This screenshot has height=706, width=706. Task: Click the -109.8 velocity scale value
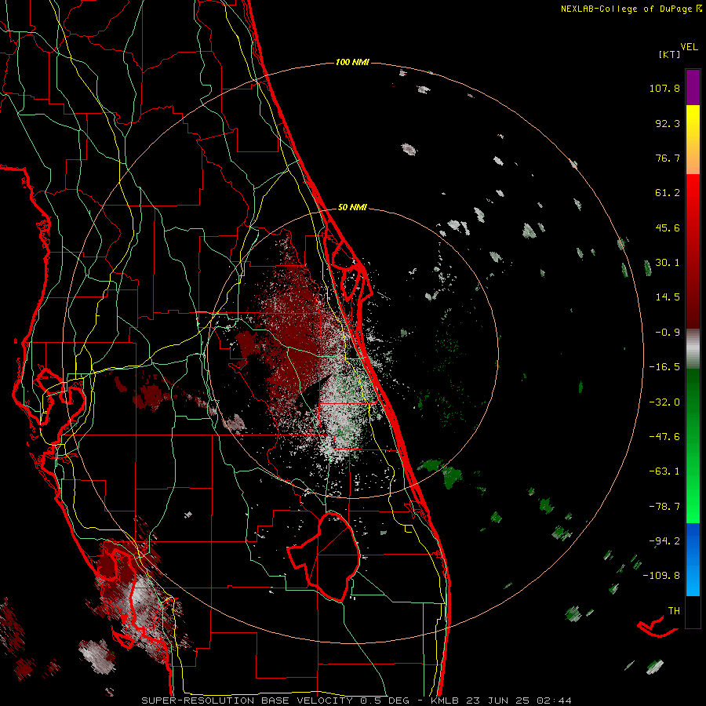[x=662, y=576]
